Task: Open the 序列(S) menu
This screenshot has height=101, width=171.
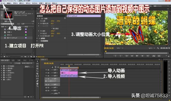Action: pos(28,3)
